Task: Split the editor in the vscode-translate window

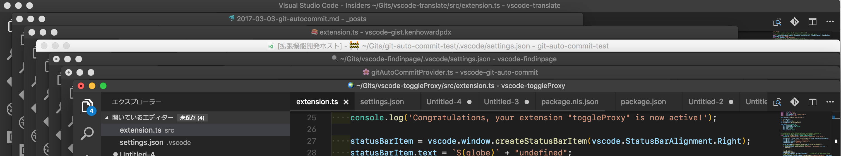Action: pyautogui.click(x=812, y=22)
